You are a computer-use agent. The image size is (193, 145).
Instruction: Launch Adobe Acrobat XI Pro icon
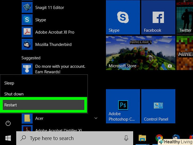click(27, 32)
